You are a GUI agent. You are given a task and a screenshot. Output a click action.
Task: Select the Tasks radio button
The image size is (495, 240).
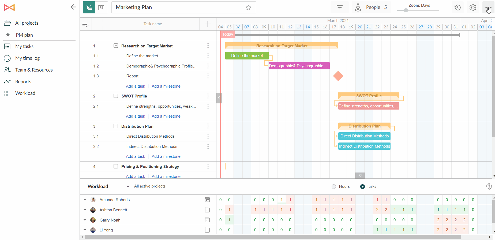362,187
